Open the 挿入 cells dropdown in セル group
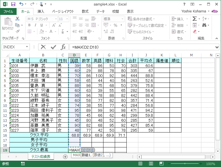Screen dimensions: 221x167 point(187,19)
